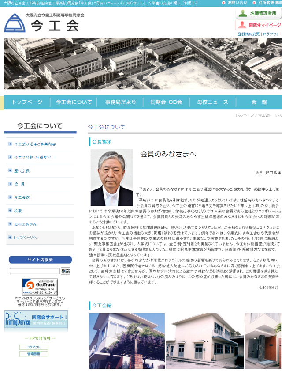282x371 pixels.
Task: Open the 今工会について navigation tab
Action: (74, 102)
